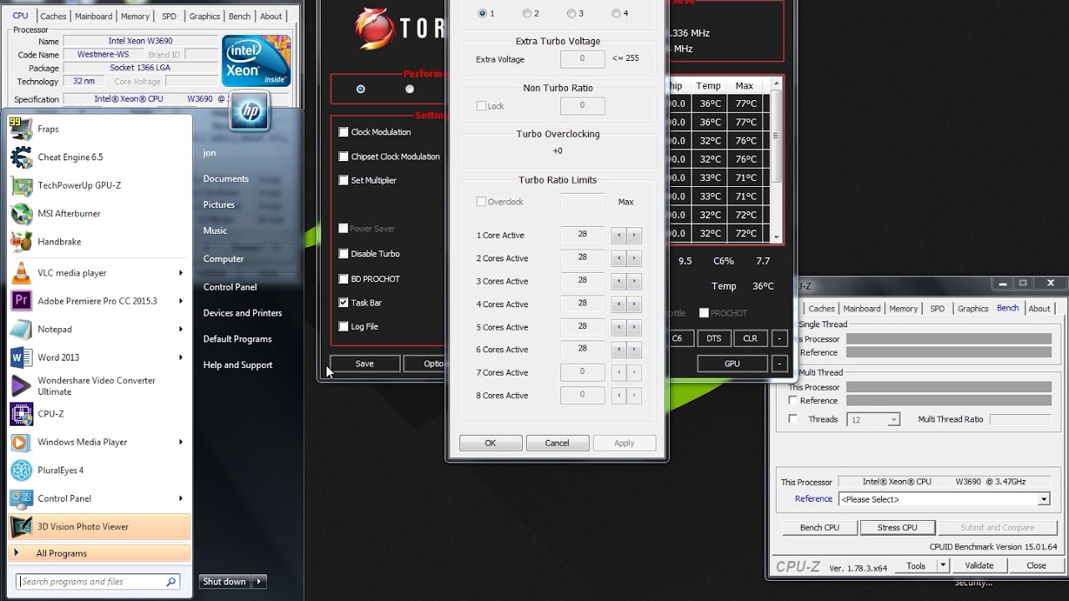Open Windows Media Player icon
The width and height of the screenshot is (1069, 601).
point(21,442)
